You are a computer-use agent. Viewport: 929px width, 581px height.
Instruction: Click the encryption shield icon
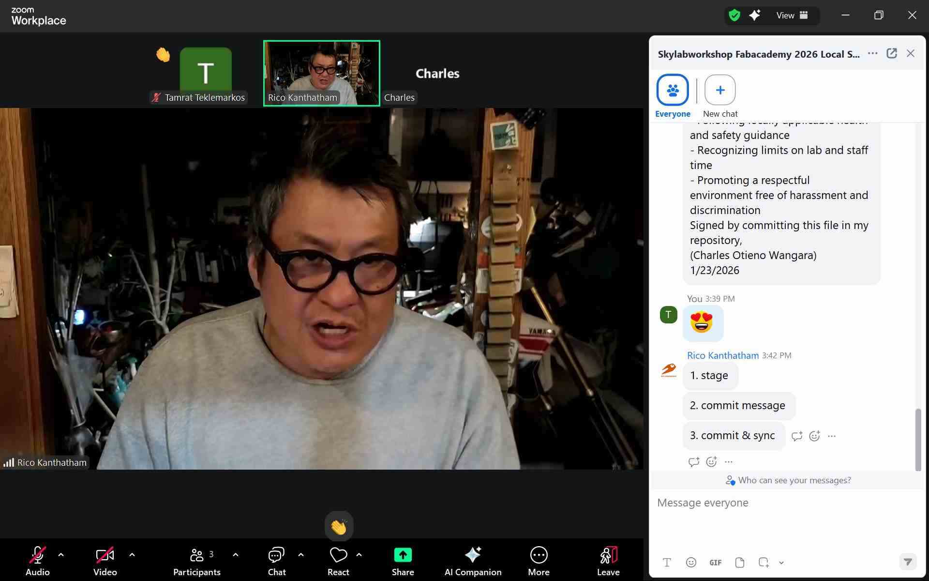[734, 15]
